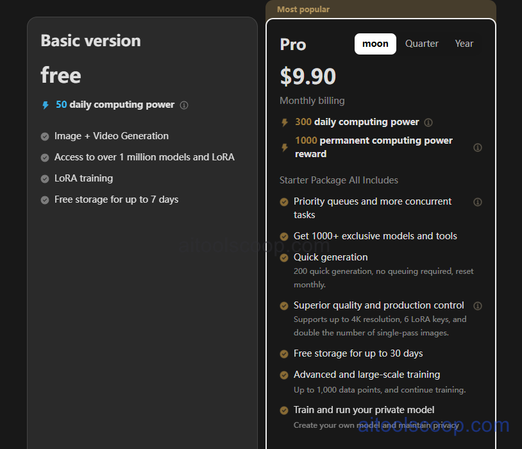Click info icon next to 300 daily computing power
The height and width of the screenshot is (449, 522).
click(428, 122)
